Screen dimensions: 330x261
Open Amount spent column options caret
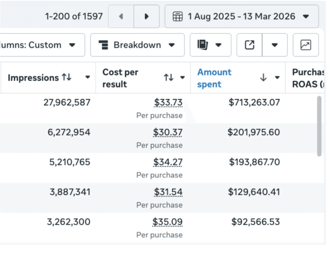277,78
